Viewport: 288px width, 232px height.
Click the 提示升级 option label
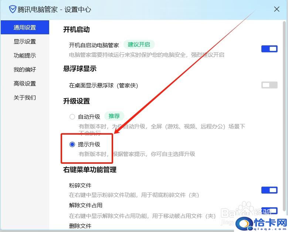[89, 145]
